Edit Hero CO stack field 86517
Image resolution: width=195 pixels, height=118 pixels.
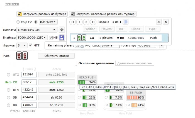point(29,82)
